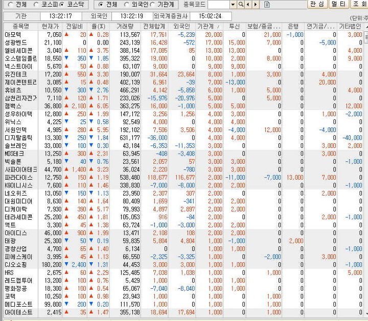Select the 서원인텍 stock row name

(16, 130)
